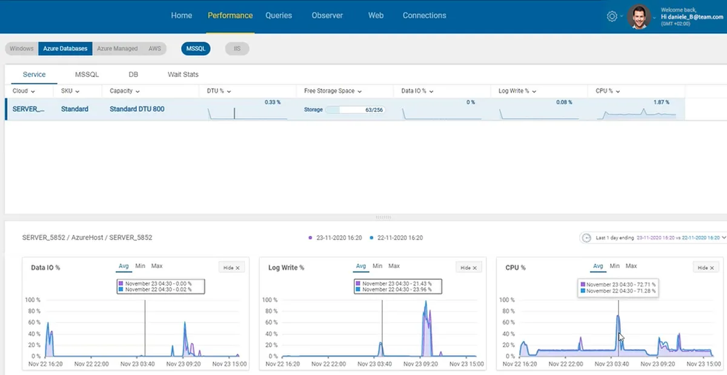Select Min on the Data IO % chart

(x=140, y=266)
